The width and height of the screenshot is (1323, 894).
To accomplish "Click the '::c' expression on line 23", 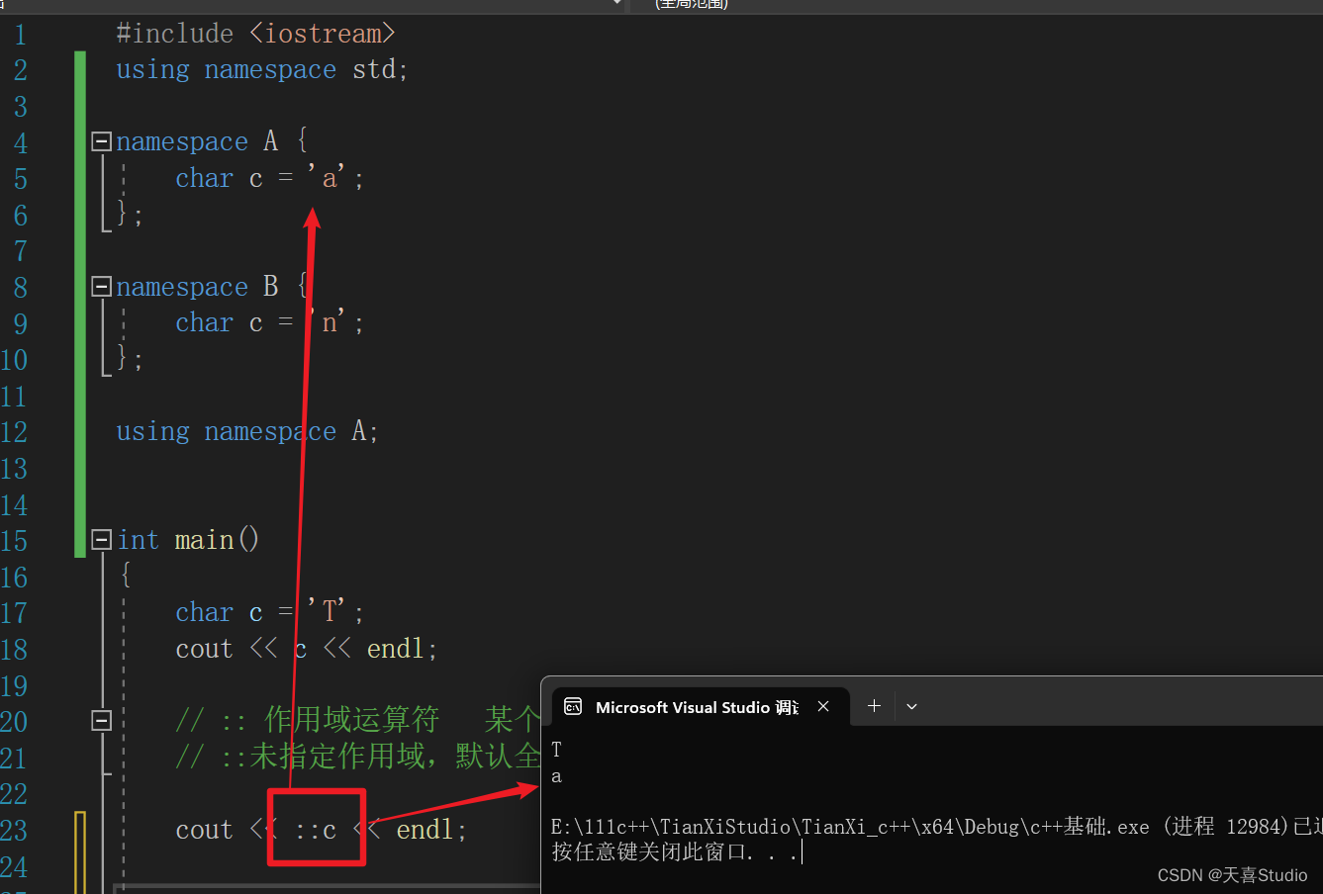I will 317,830.
